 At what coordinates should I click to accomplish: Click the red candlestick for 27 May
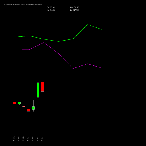coord(29,110)
